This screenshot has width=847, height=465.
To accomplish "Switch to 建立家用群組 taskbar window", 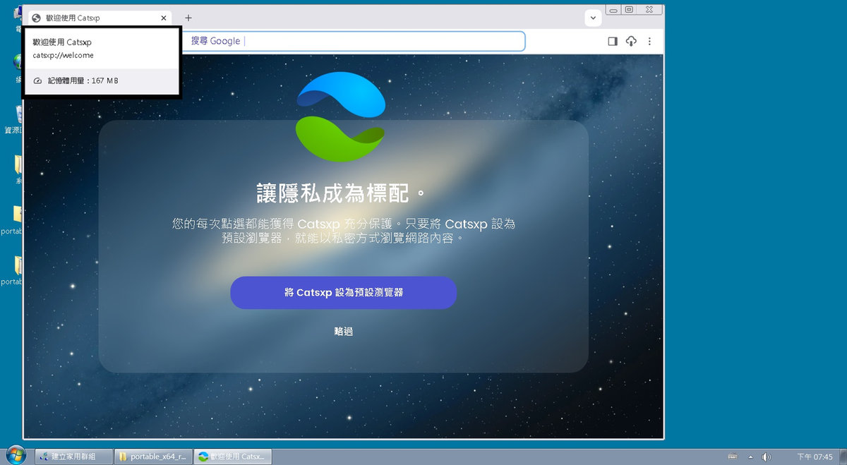I will [73, 457].
